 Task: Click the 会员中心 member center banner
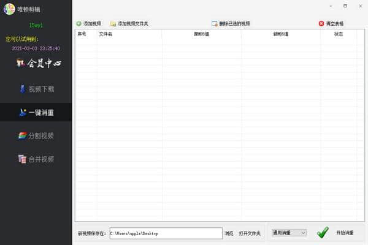point(39,63)
